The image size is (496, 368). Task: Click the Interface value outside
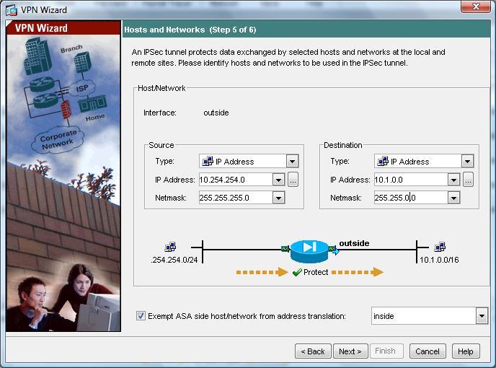216,113
